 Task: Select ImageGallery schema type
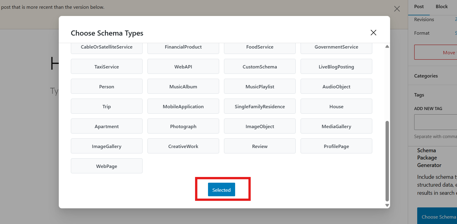pos(107,146)
